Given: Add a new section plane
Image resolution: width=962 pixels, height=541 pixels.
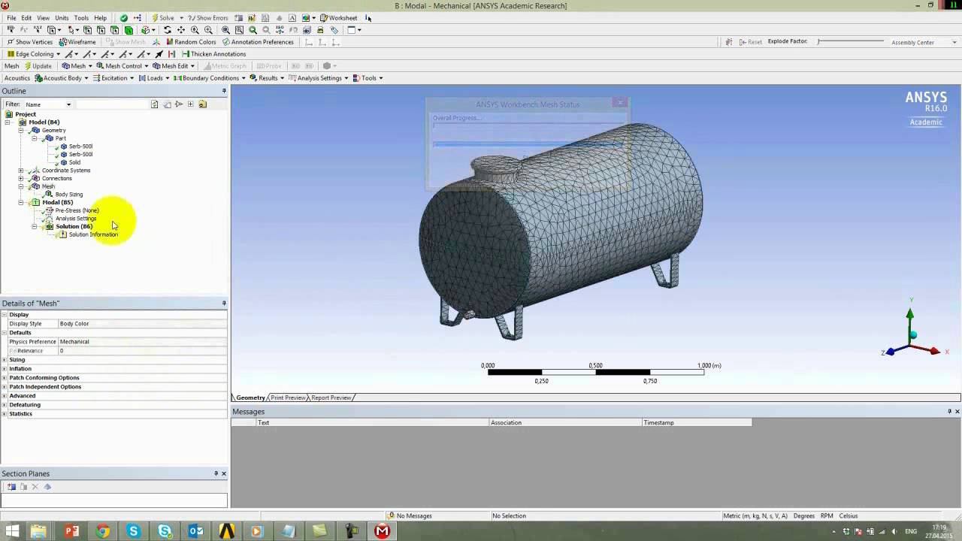Looking at the screenshot, I should click(x=11, y=487).
